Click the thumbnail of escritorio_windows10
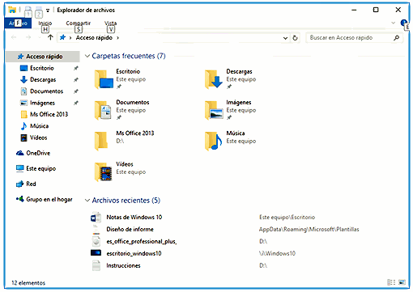Viewport: 413px width, 292px height. click(96, 253)
